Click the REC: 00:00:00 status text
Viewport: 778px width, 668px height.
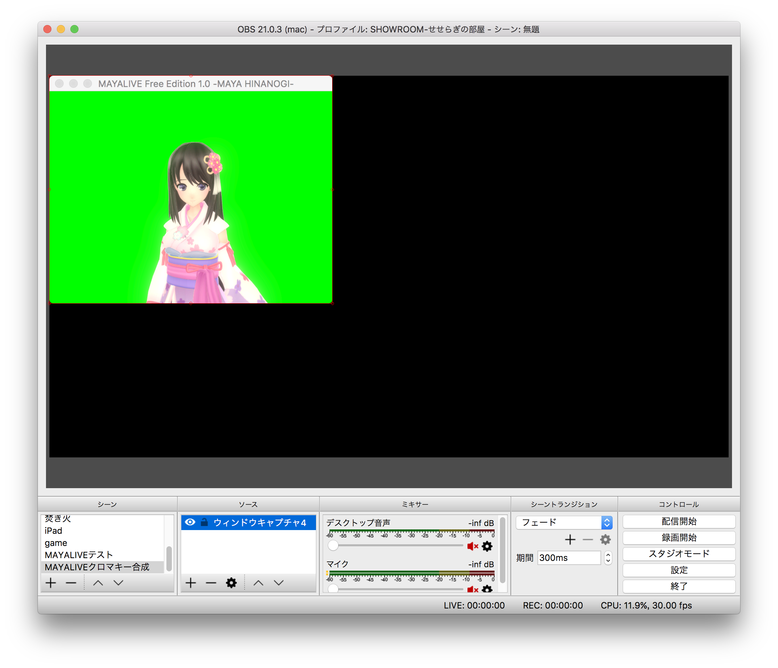[x=553, y=605]
